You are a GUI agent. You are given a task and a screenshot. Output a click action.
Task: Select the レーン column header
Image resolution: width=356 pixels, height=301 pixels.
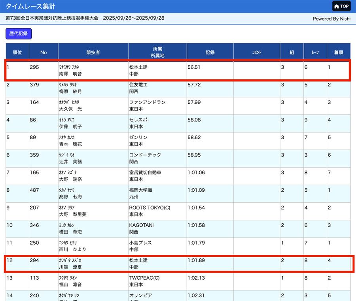[315, 52]
